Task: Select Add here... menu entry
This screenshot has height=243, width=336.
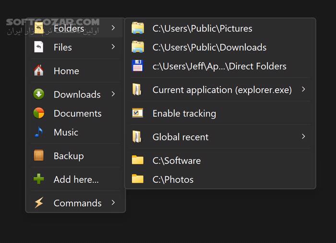Action: coord(75,179)
